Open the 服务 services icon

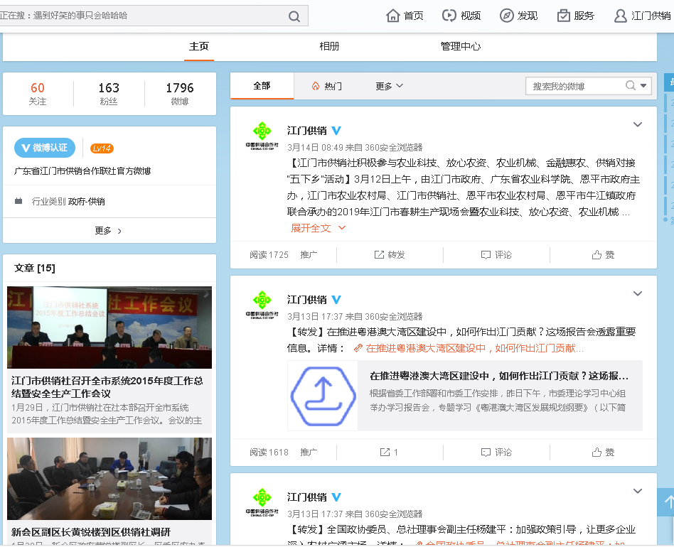(x=564, y=16)
